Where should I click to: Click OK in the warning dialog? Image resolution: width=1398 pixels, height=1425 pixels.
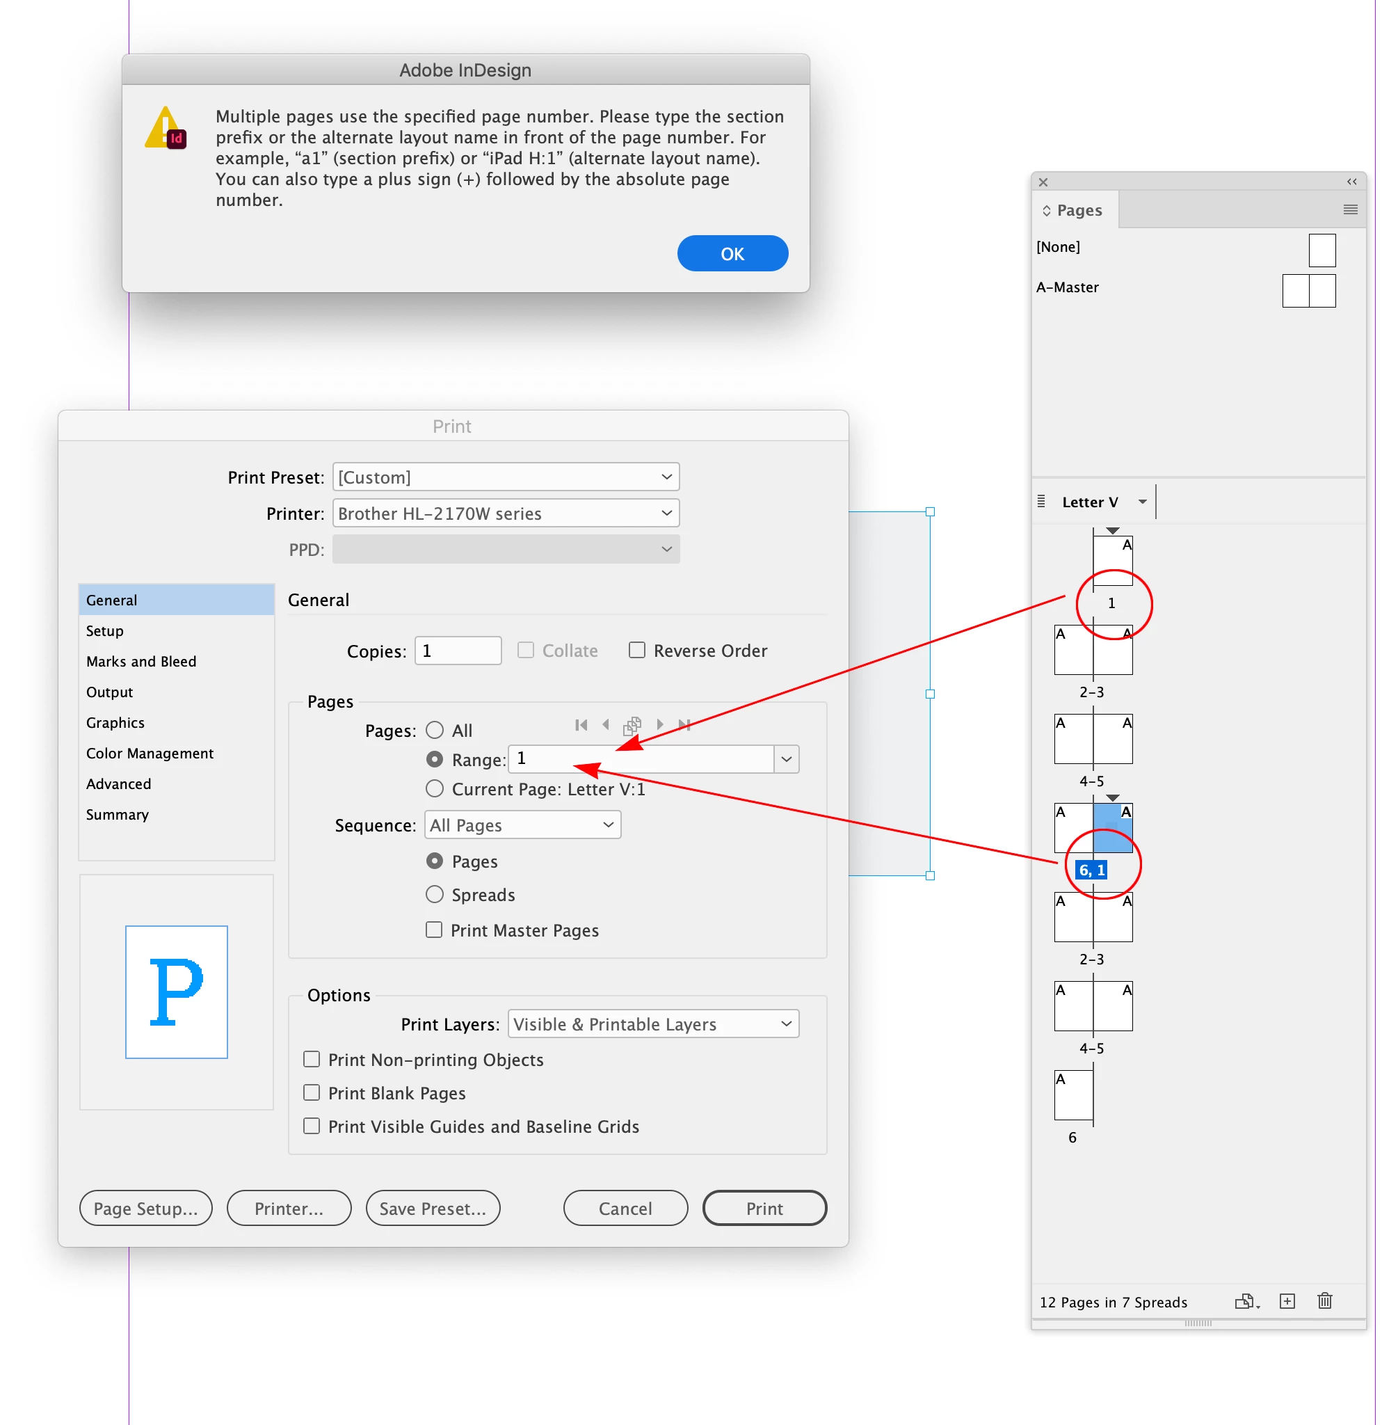(732, 254)
